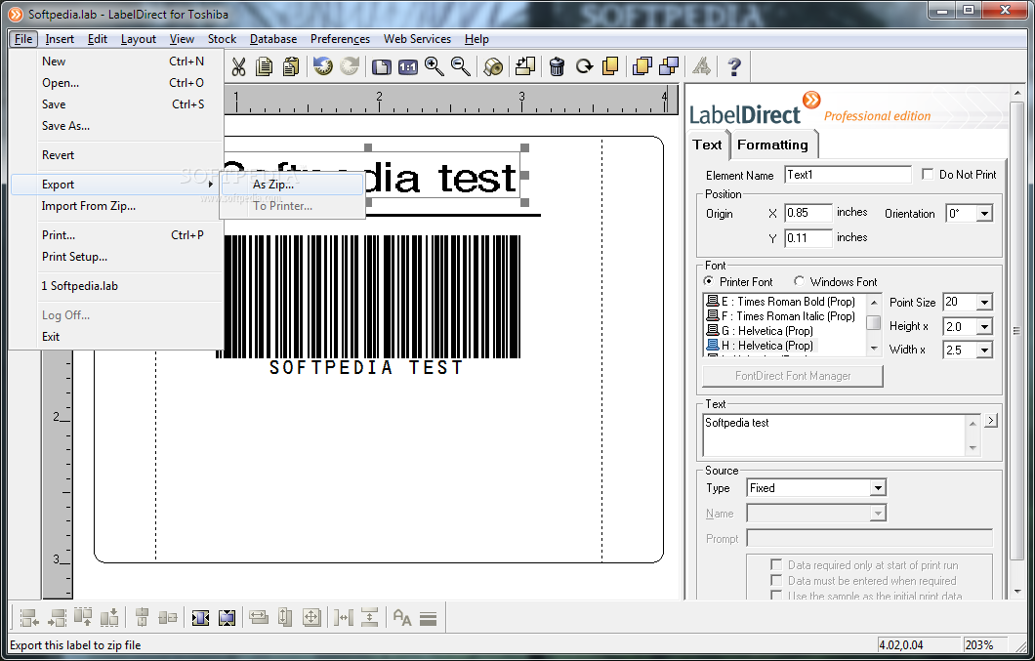This screenshot has width=1035, height=661.
Task: Open the Web Services menu
Action: coord(417,39)
